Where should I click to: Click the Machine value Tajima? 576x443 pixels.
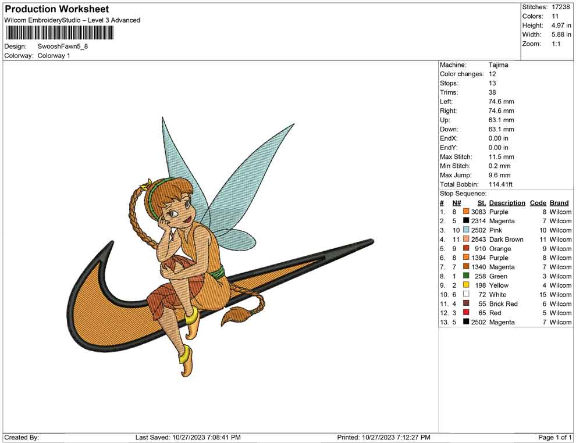(x=498, y=65)
